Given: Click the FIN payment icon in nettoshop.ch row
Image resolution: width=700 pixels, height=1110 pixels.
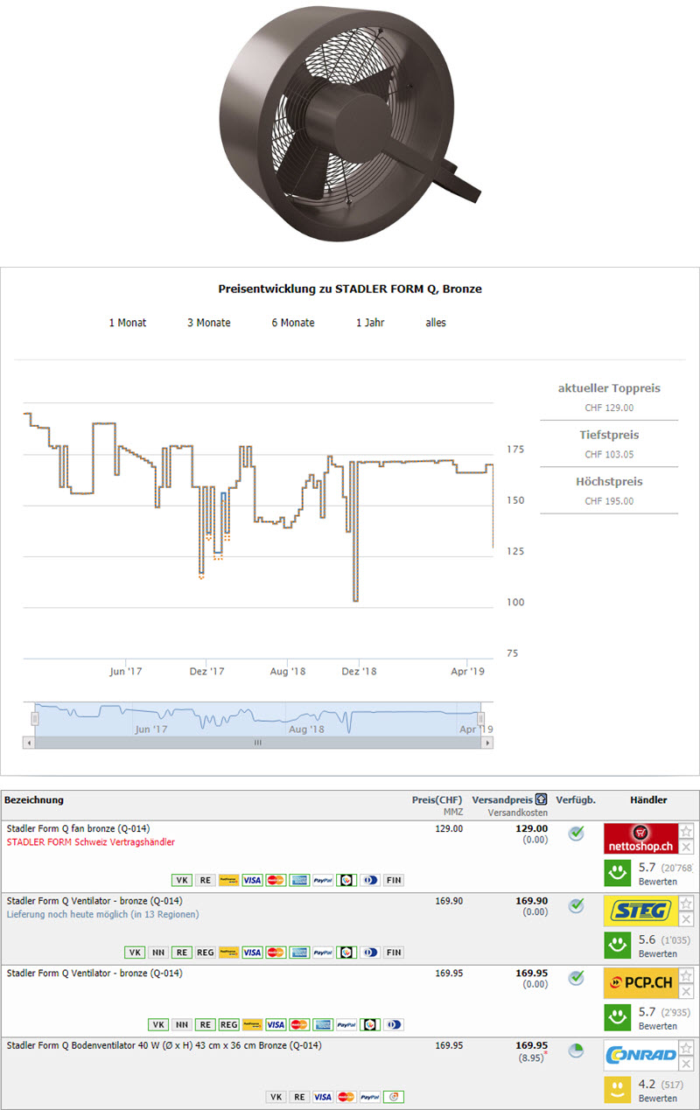Looking at the screenshot, I should (x=394, y=880).
